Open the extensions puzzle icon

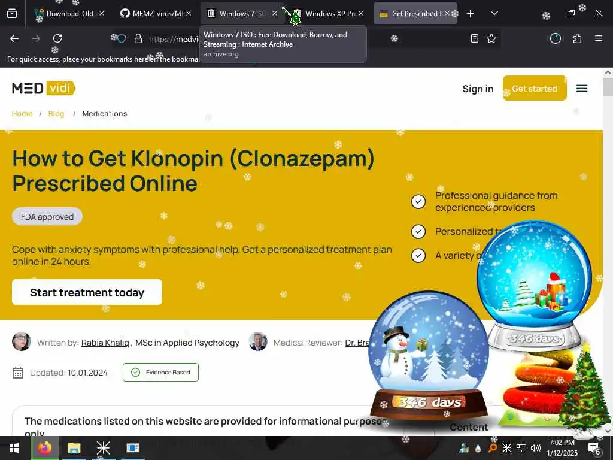point(577,38)
